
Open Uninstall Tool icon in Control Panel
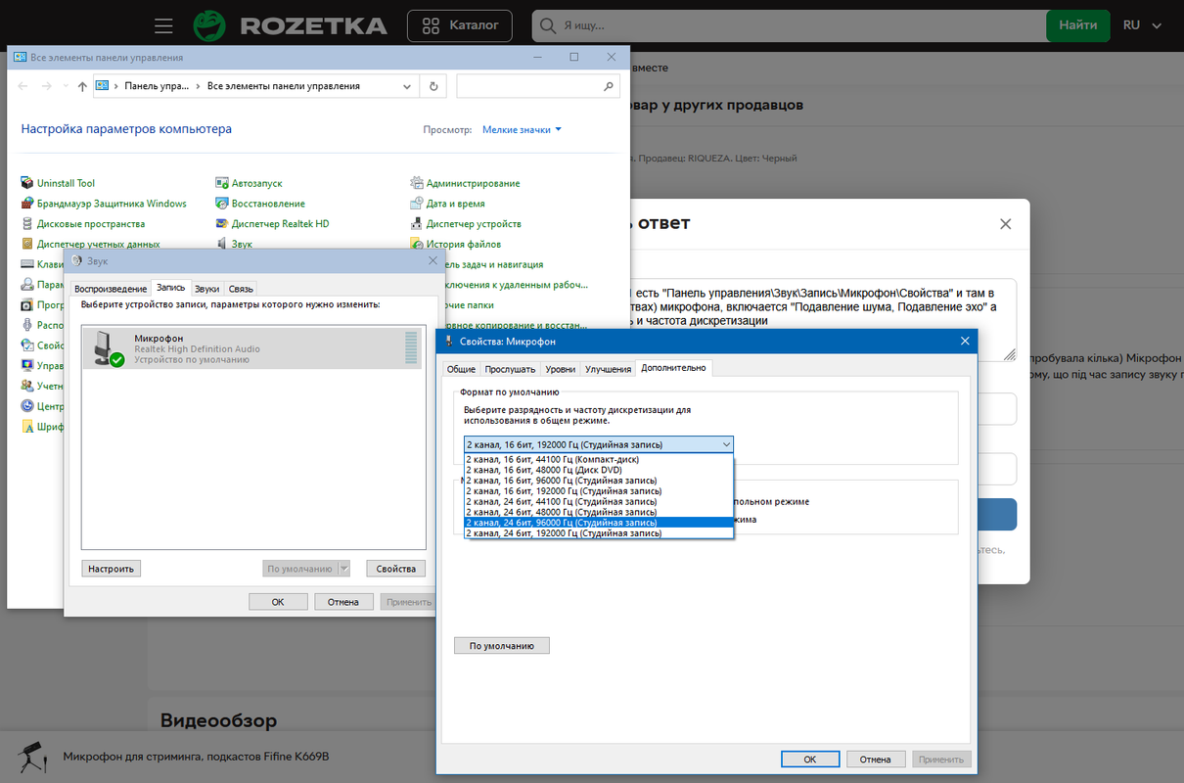27,183
